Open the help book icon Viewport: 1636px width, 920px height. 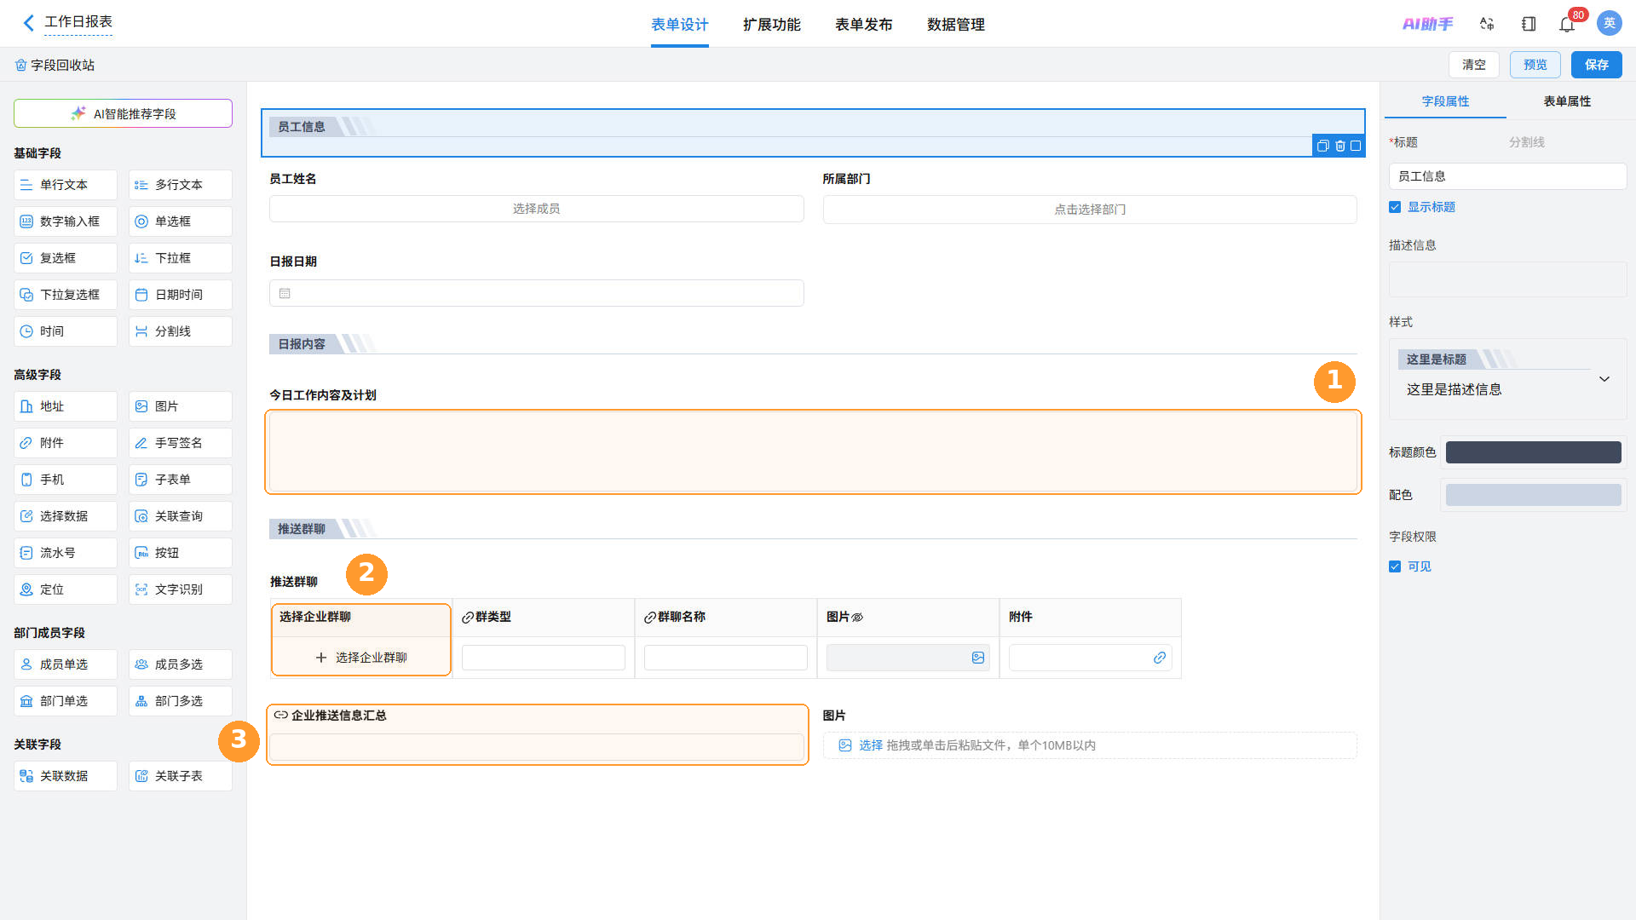click(x=1529, y=24)
